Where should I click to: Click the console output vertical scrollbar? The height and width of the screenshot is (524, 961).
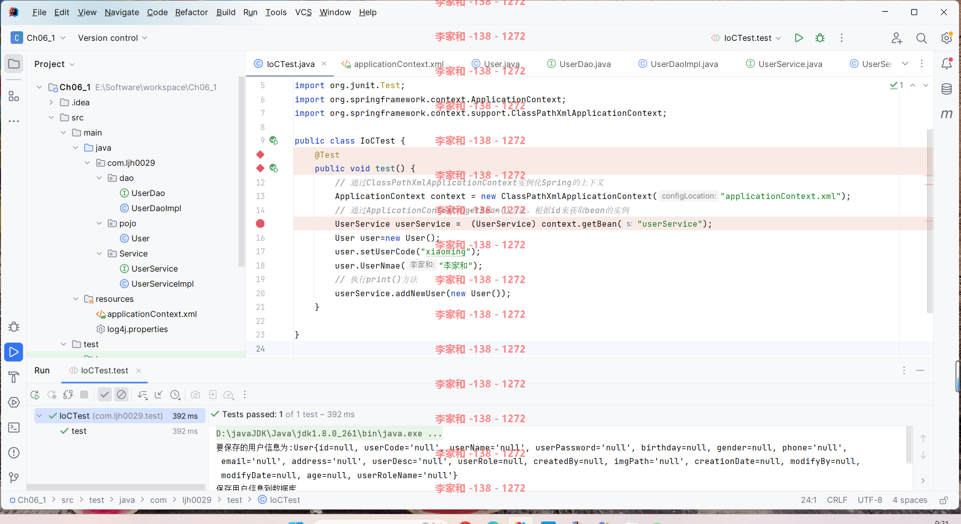909,444
